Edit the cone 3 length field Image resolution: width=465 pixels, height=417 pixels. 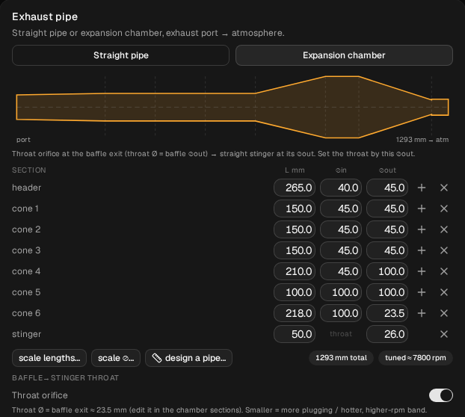click(295, 250)
